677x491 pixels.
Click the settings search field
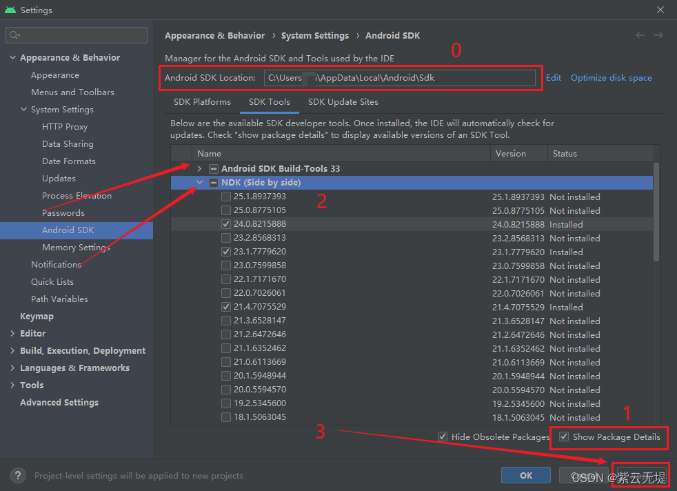[77, 35]
